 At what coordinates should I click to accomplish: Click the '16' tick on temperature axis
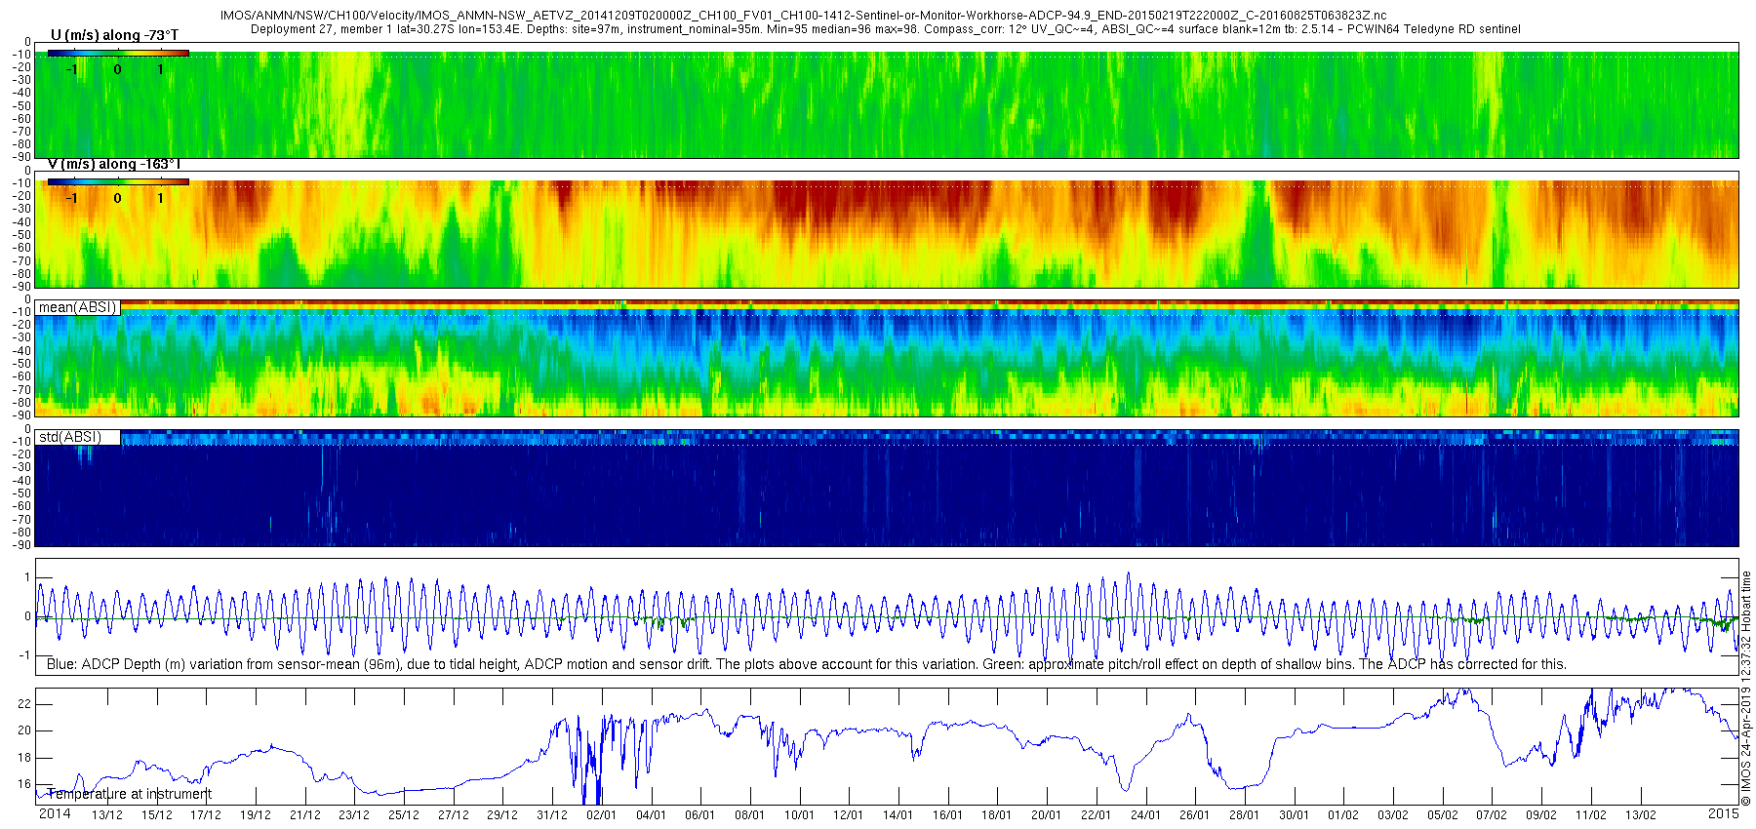click(x=24, y=784)
